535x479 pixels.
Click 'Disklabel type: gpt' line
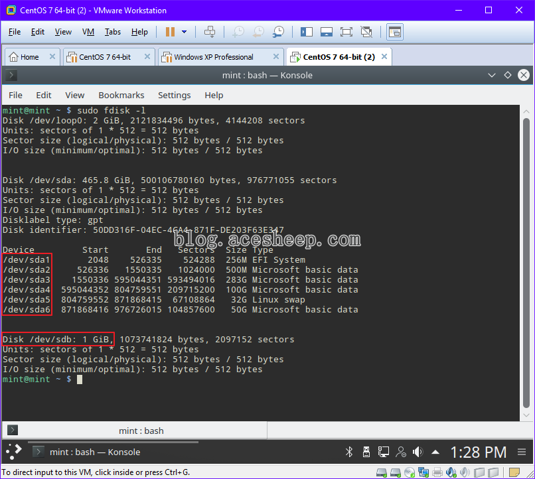(52, 220)
